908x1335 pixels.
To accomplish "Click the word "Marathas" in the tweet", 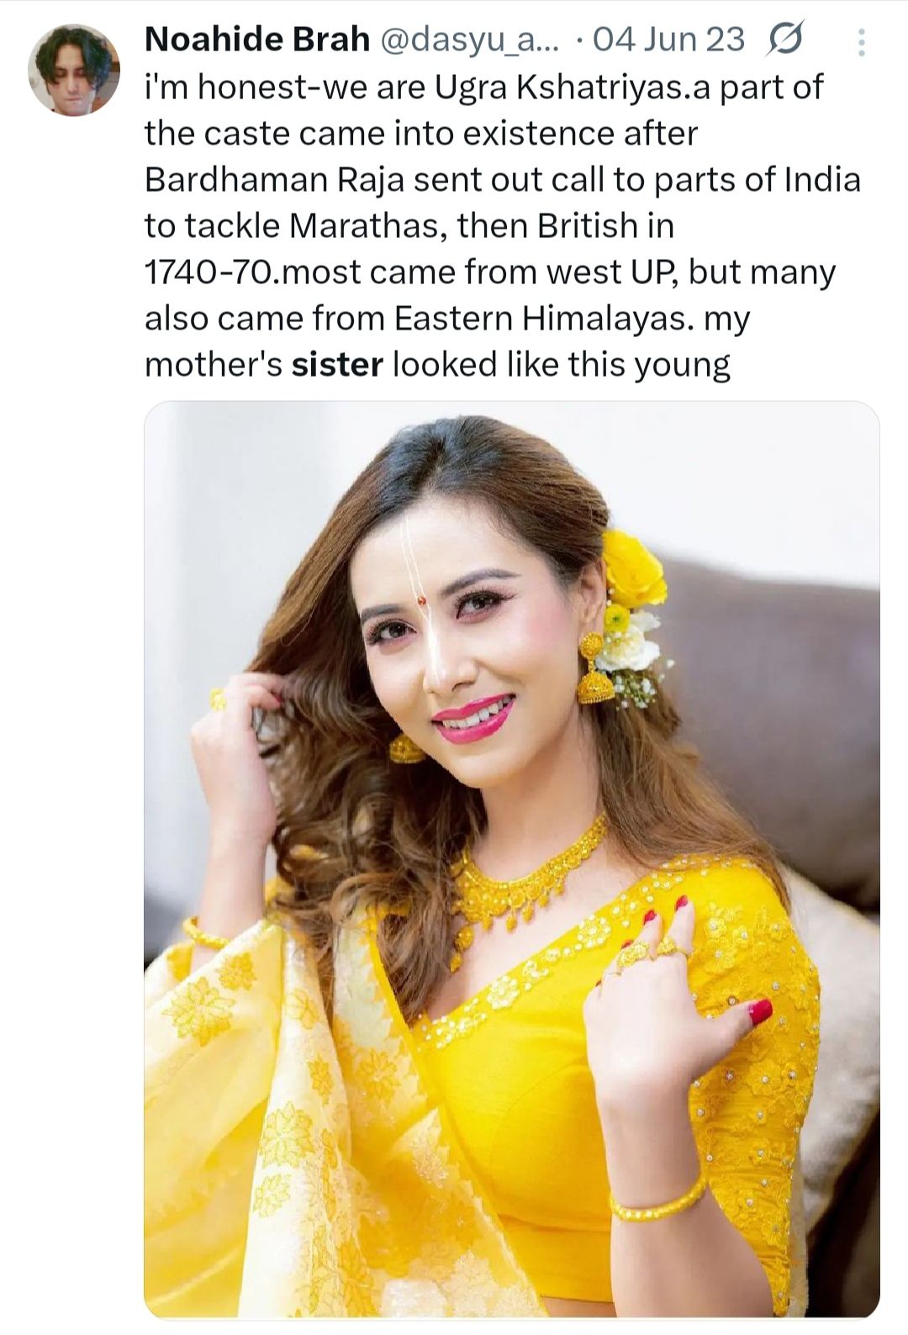I will (366, 226).
